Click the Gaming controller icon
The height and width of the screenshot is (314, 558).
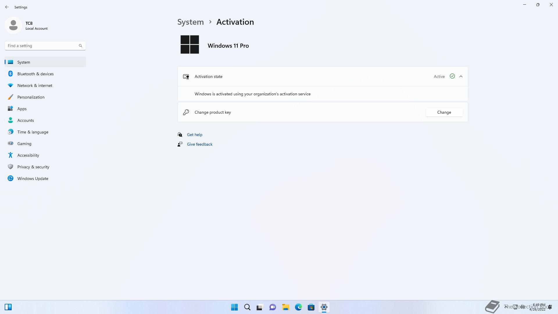tap(10, 143)
